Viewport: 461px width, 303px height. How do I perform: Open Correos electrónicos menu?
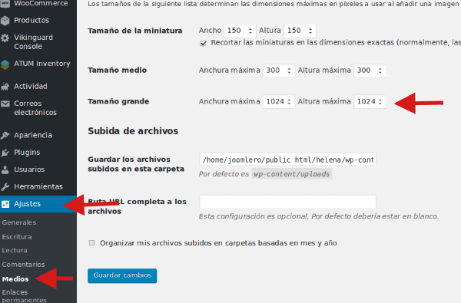tap(35, 107)
